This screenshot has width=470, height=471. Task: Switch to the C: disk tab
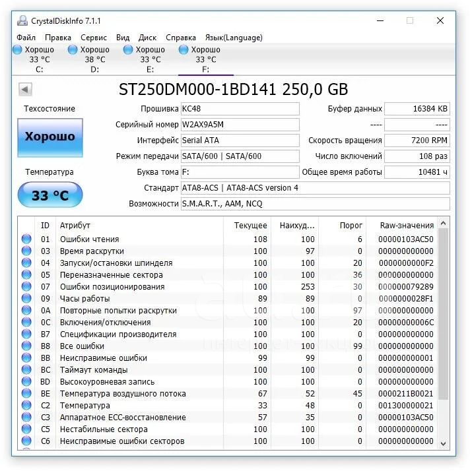[40, 59]
